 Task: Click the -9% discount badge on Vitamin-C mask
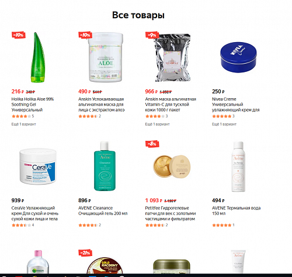pos(152,35)
